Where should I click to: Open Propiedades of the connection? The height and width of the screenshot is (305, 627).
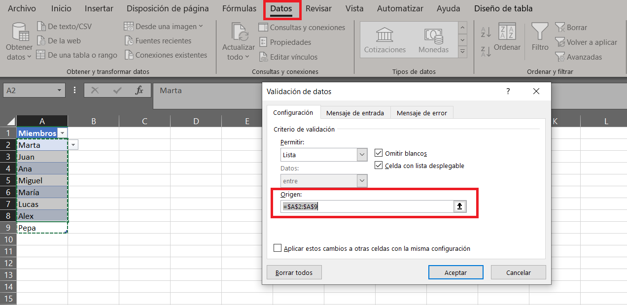(x=285, y=42)
